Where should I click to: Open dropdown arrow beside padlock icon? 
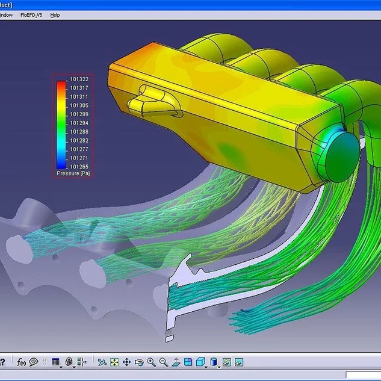tap(74, 367)
